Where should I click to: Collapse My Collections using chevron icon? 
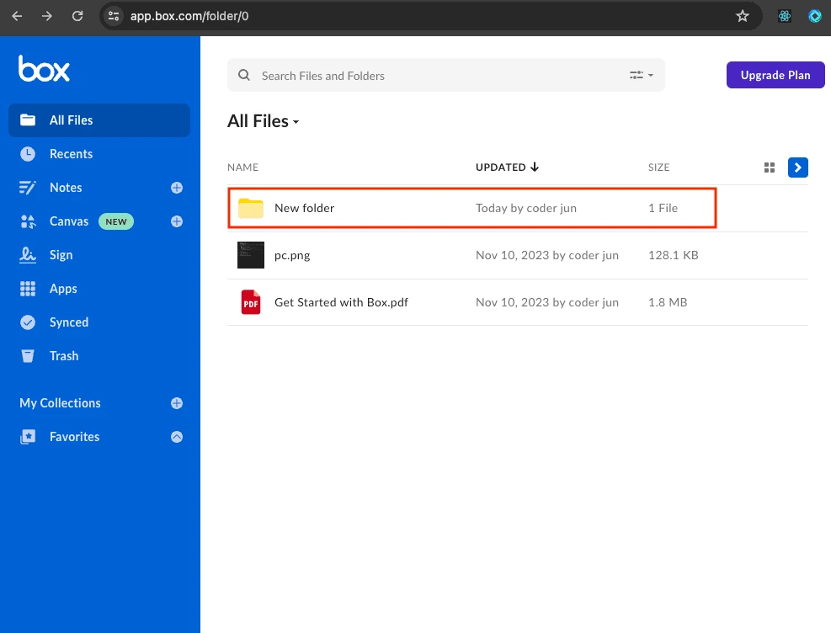point(177,437)
